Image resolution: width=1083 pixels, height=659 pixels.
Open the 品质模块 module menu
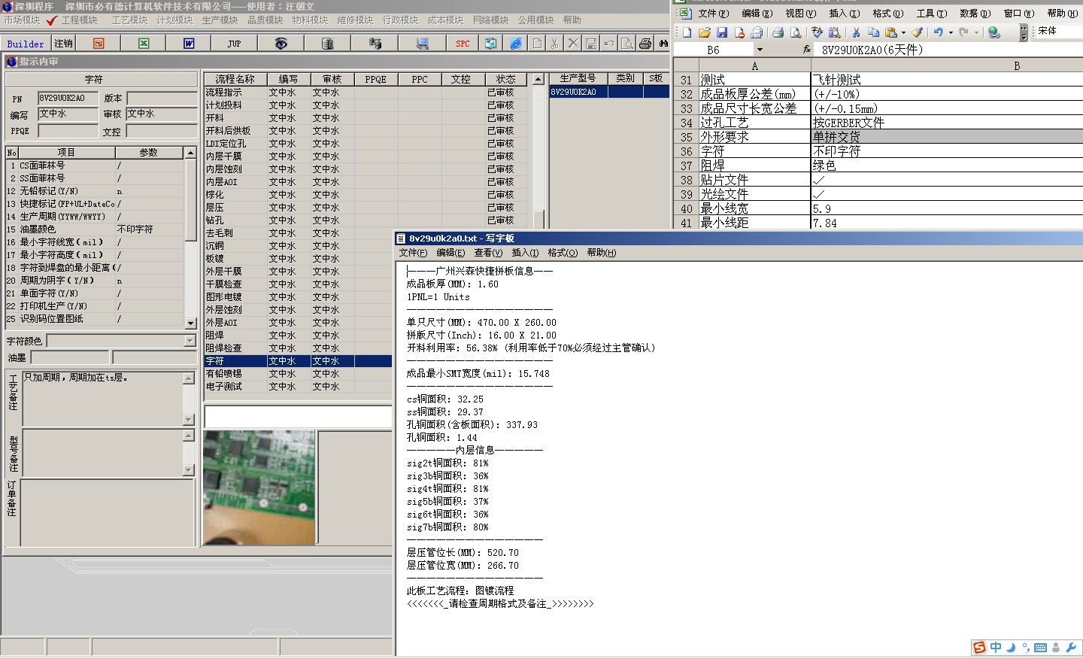(265, 20)
